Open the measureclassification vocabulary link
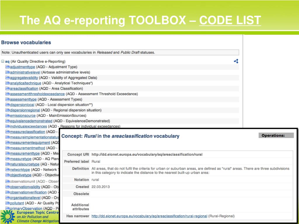Image resolution: width=299 pixels, height=224 pixels. (27, 132)
